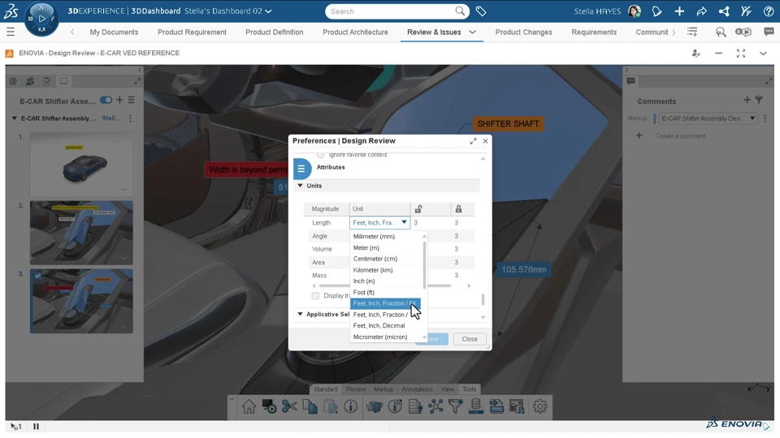780x438 pixels.
Task: Toggle the checkbox on slide 3 thumbnail
Action: [x=38, y=275]
